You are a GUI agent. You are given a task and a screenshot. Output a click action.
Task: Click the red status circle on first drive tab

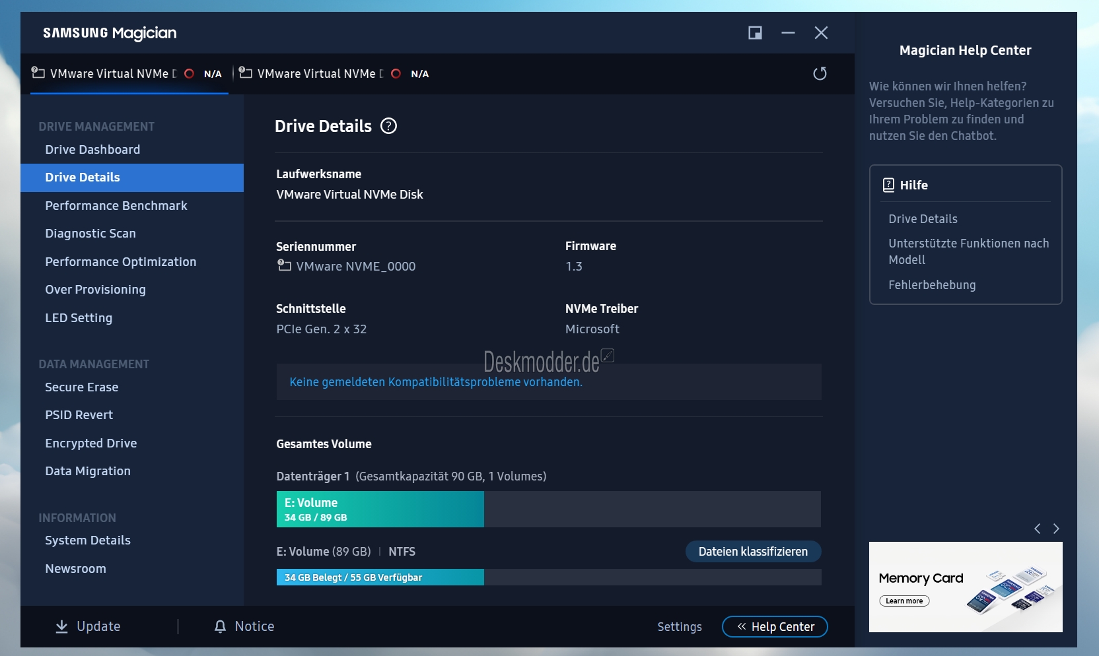190,74
